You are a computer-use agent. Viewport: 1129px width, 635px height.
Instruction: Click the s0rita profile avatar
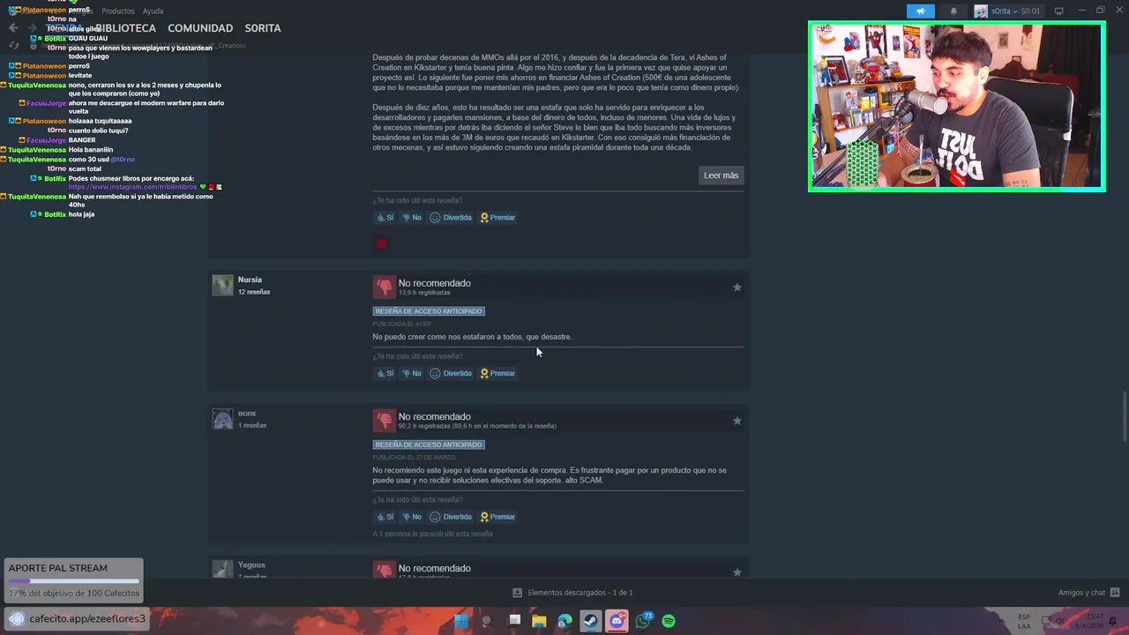[x=981, y=11]
